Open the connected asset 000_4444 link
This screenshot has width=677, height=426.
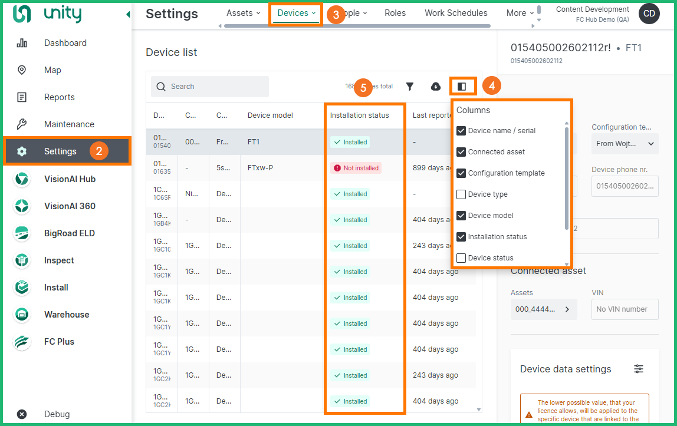543,309
